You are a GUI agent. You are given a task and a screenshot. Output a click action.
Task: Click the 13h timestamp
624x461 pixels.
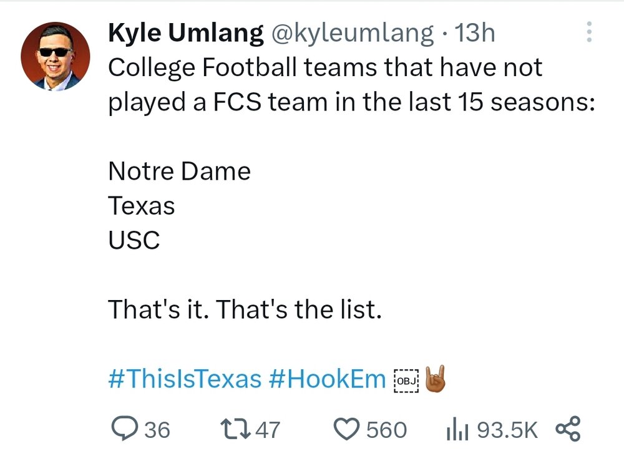476,34
